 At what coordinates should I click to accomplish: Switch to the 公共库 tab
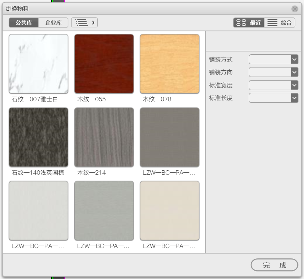[x=24, y=23]
